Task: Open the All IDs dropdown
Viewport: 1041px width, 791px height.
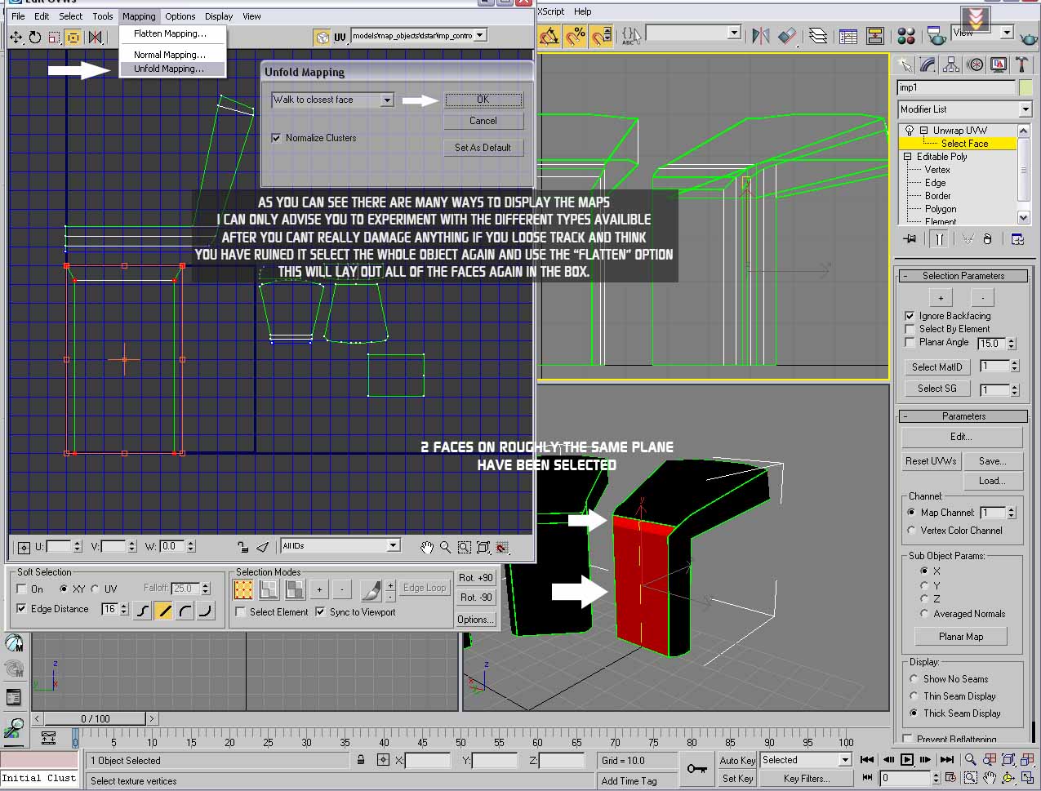Action: pyautogui.click(x=393, y=545)
